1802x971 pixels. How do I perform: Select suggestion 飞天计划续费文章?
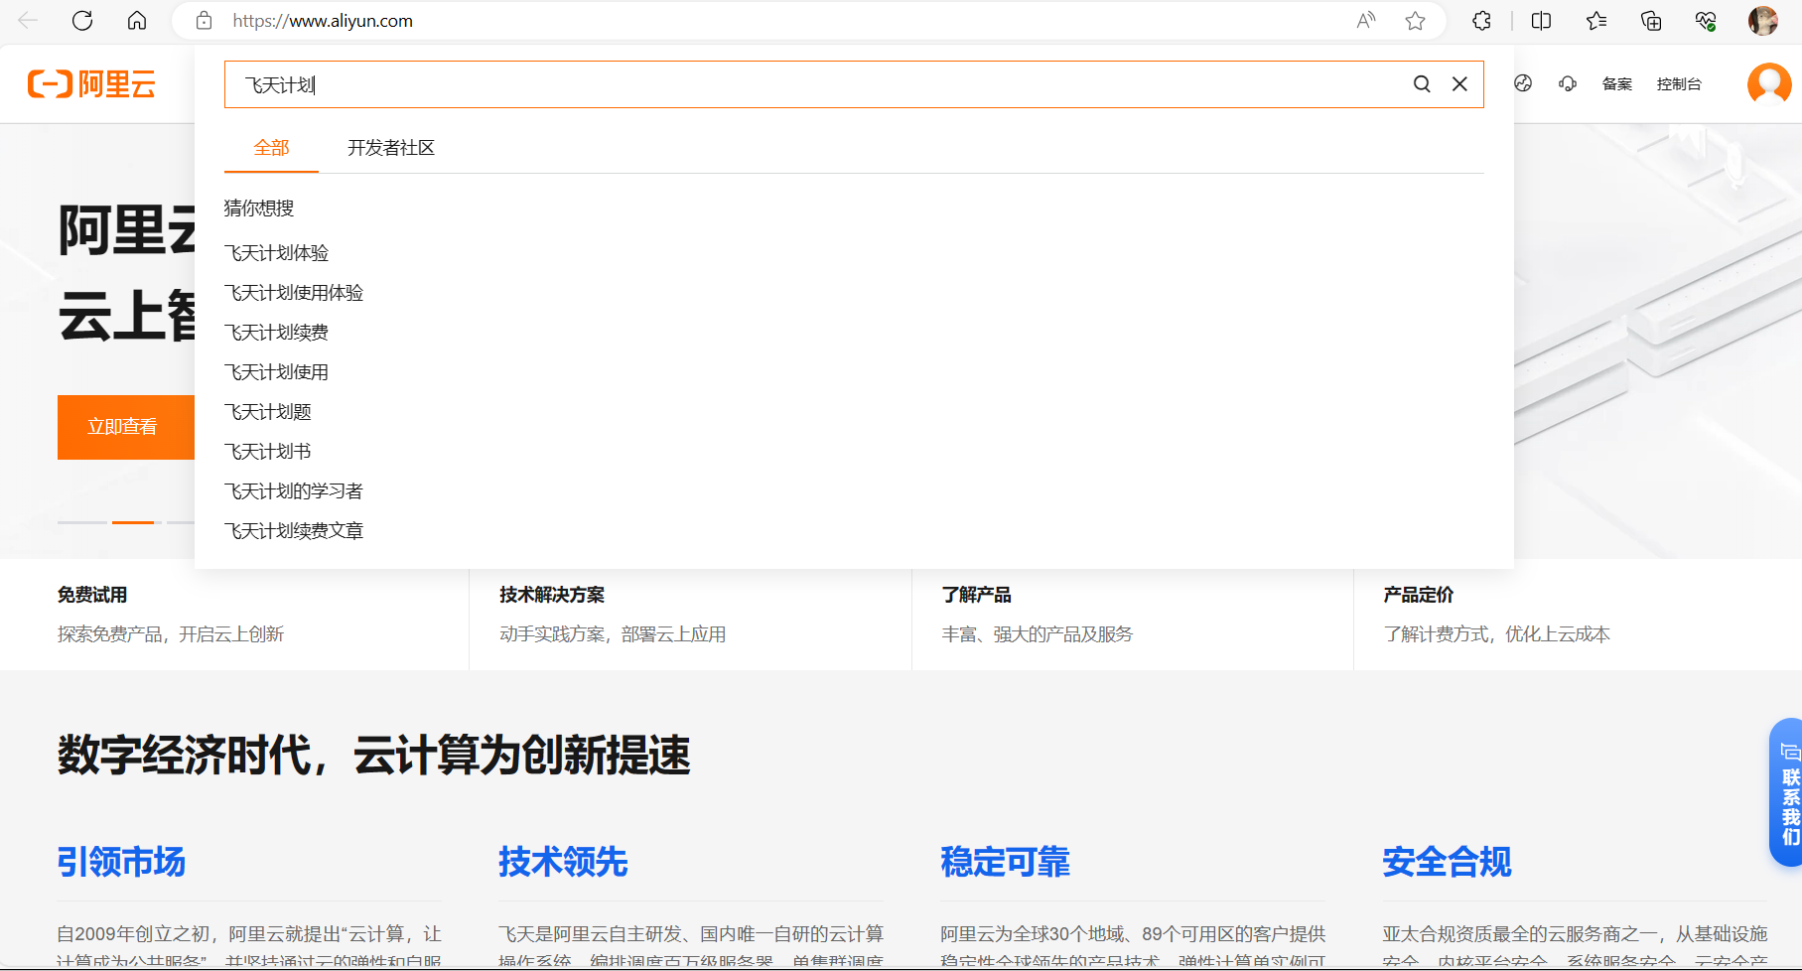(294, 531)
